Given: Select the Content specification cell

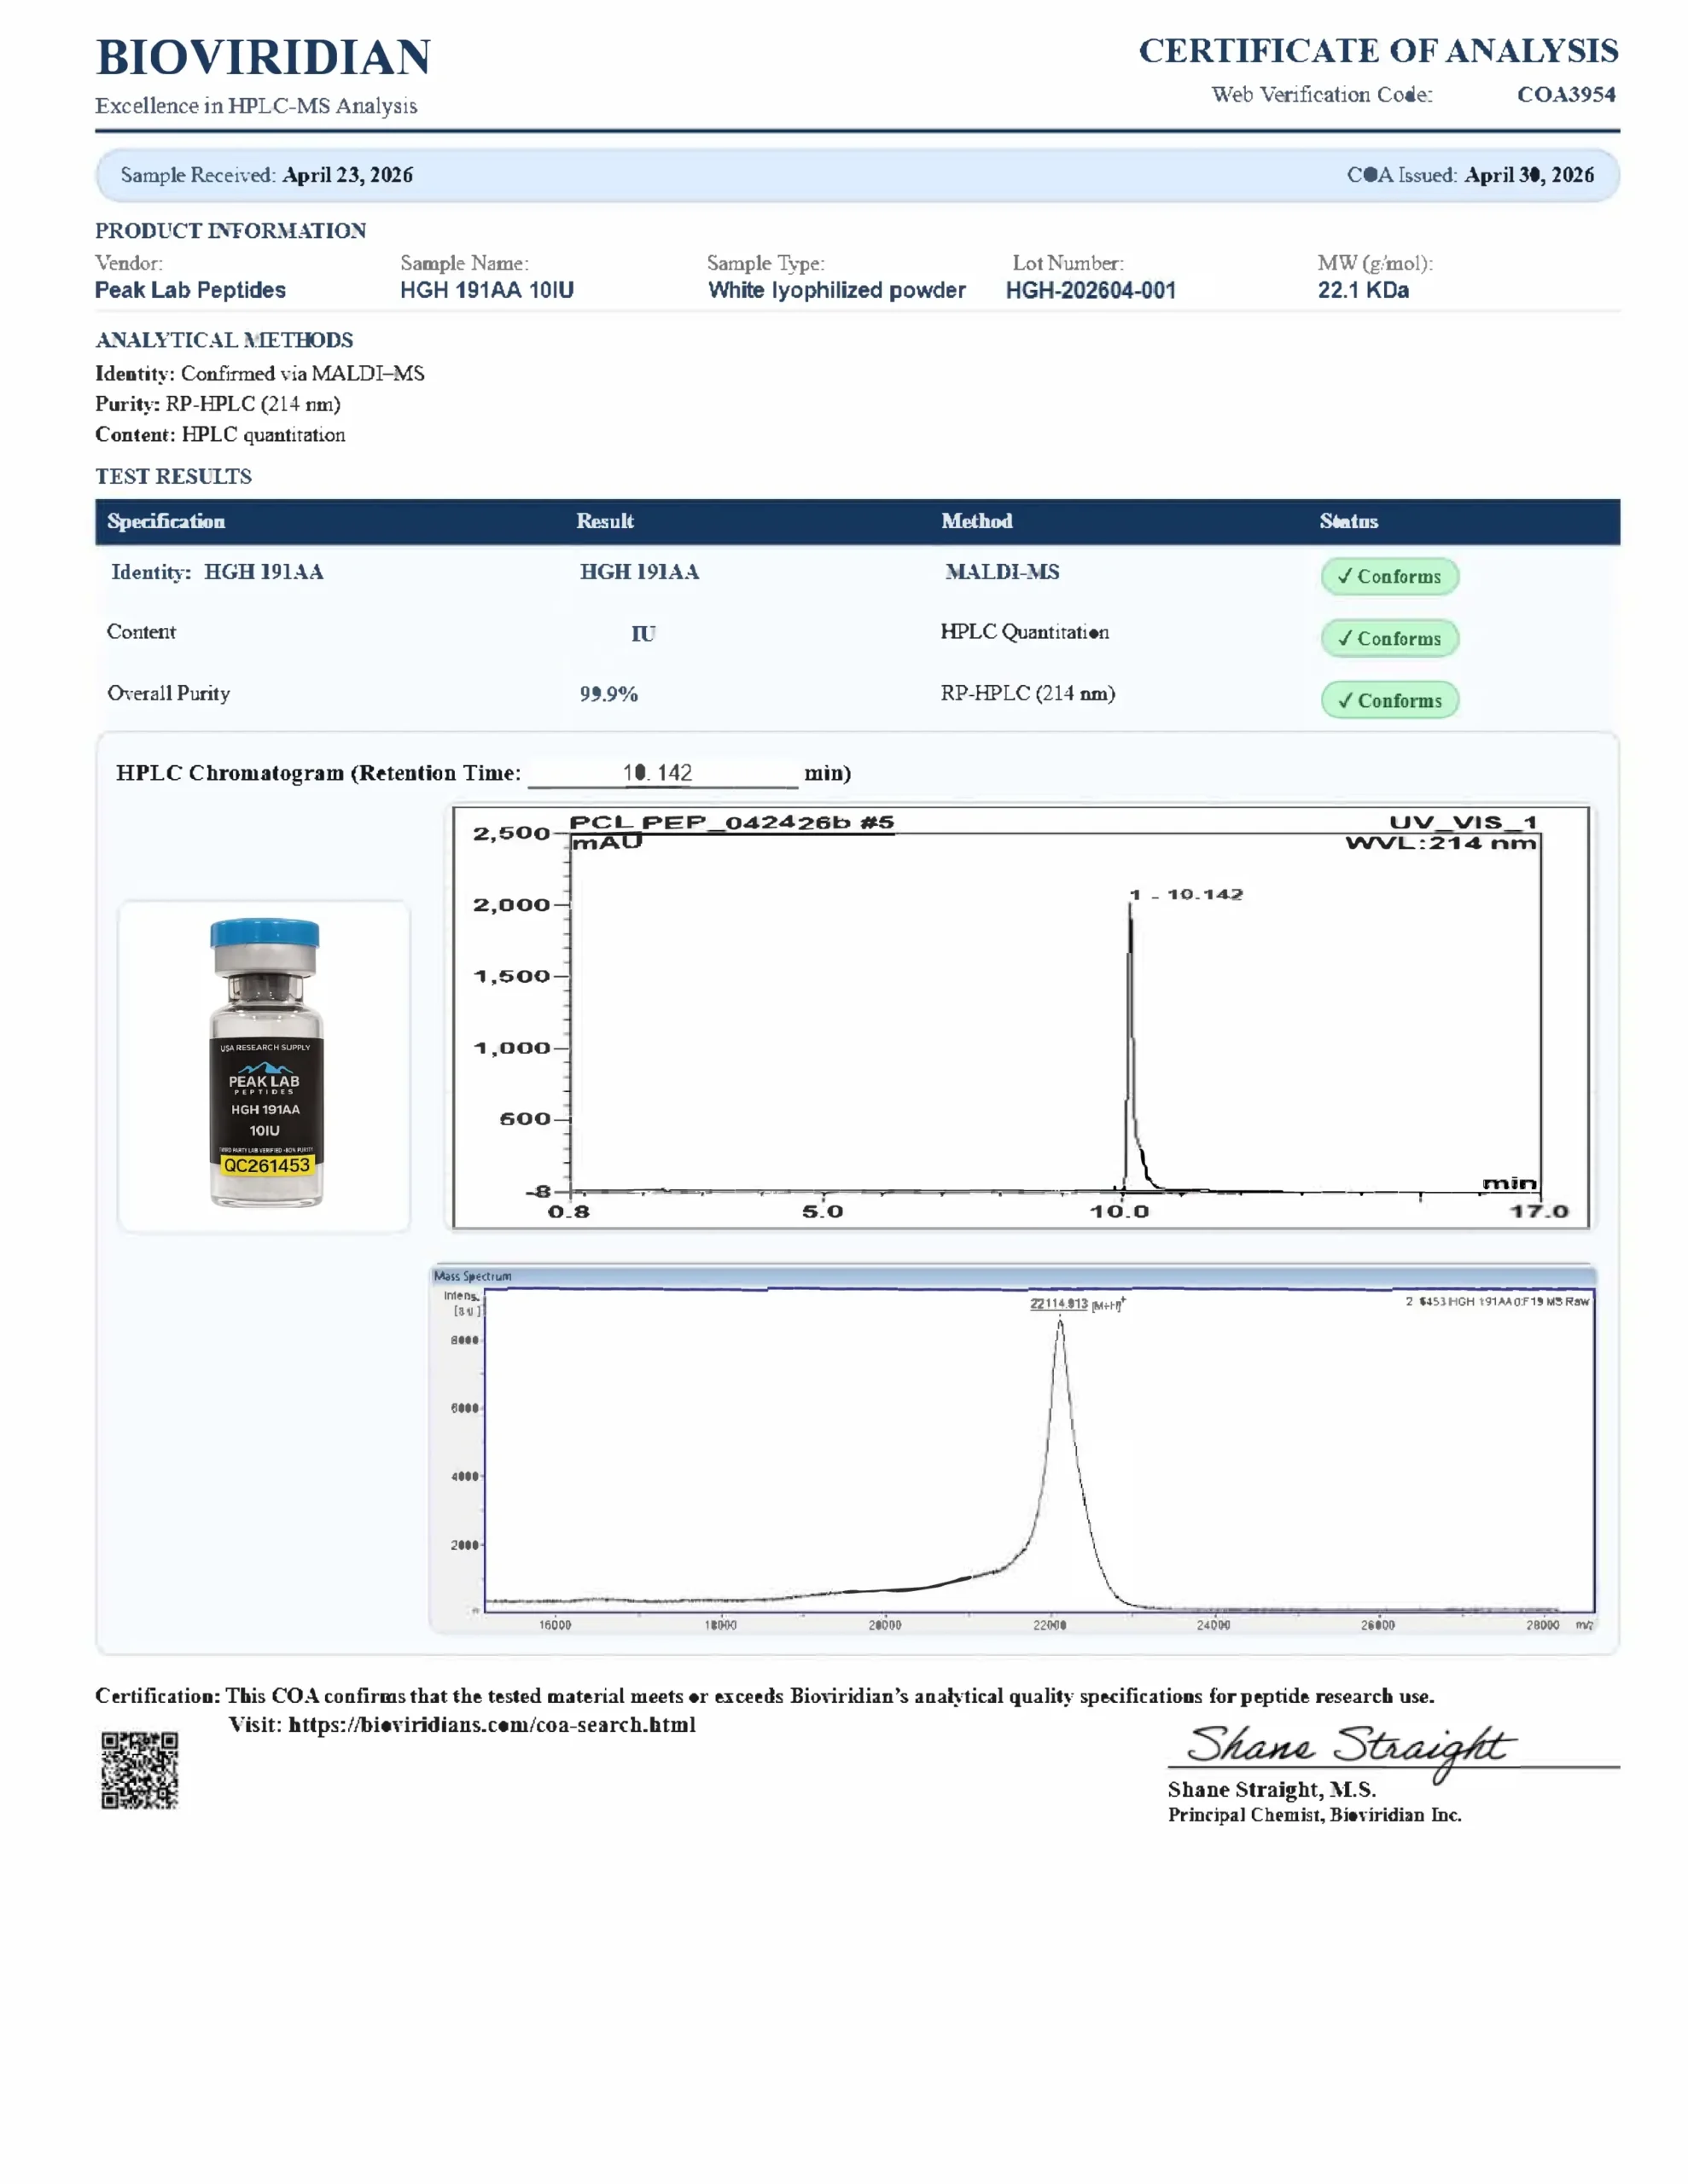Looking at the screenshot, I should [x=141, y=632].
